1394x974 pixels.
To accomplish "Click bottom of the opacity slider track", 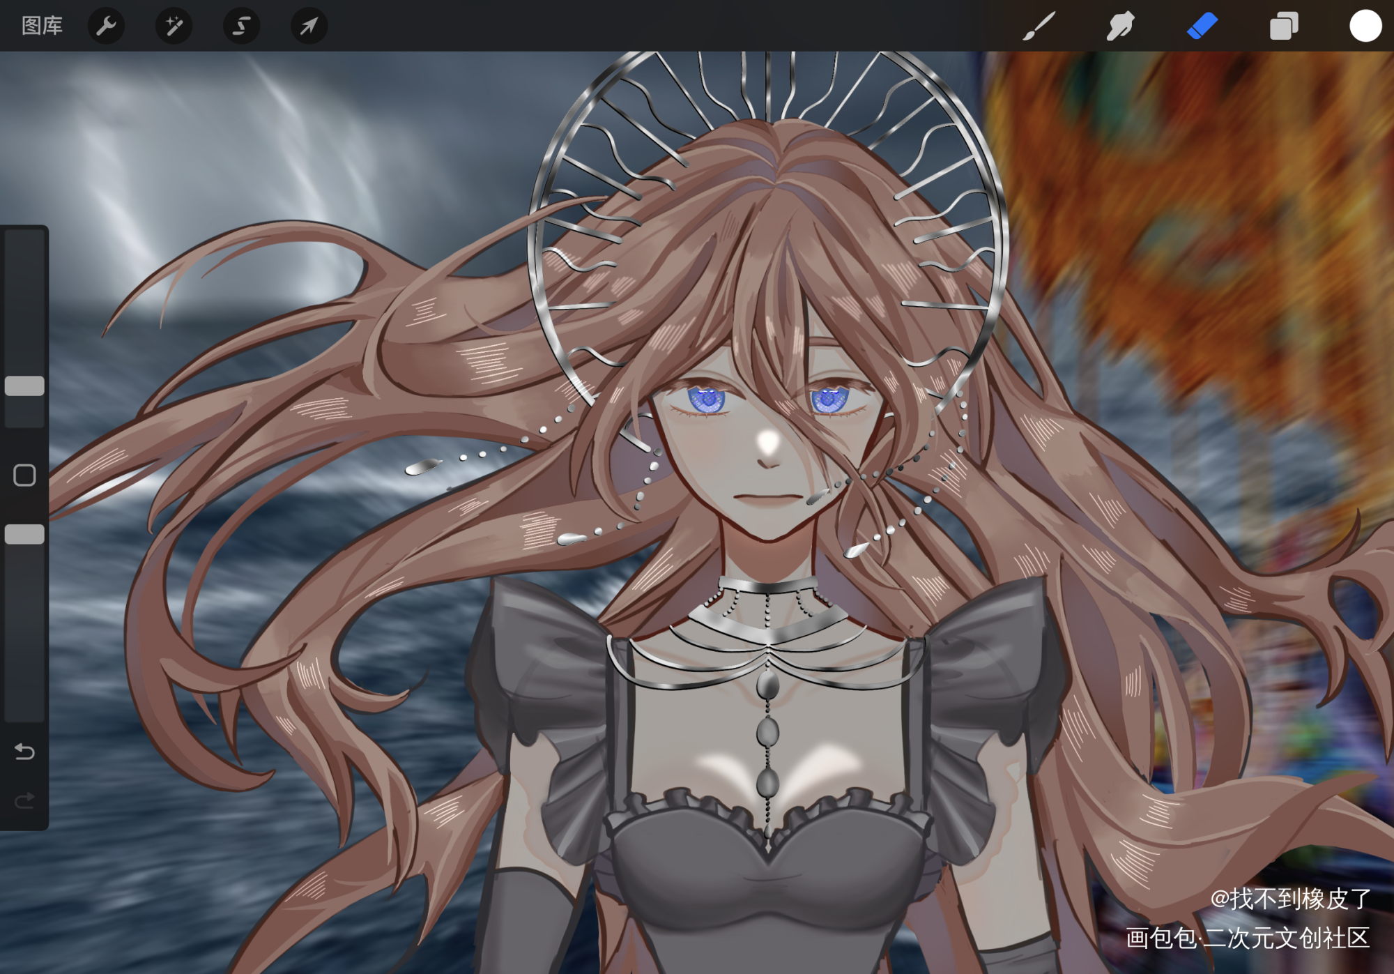I will click(x=24, y=711).
